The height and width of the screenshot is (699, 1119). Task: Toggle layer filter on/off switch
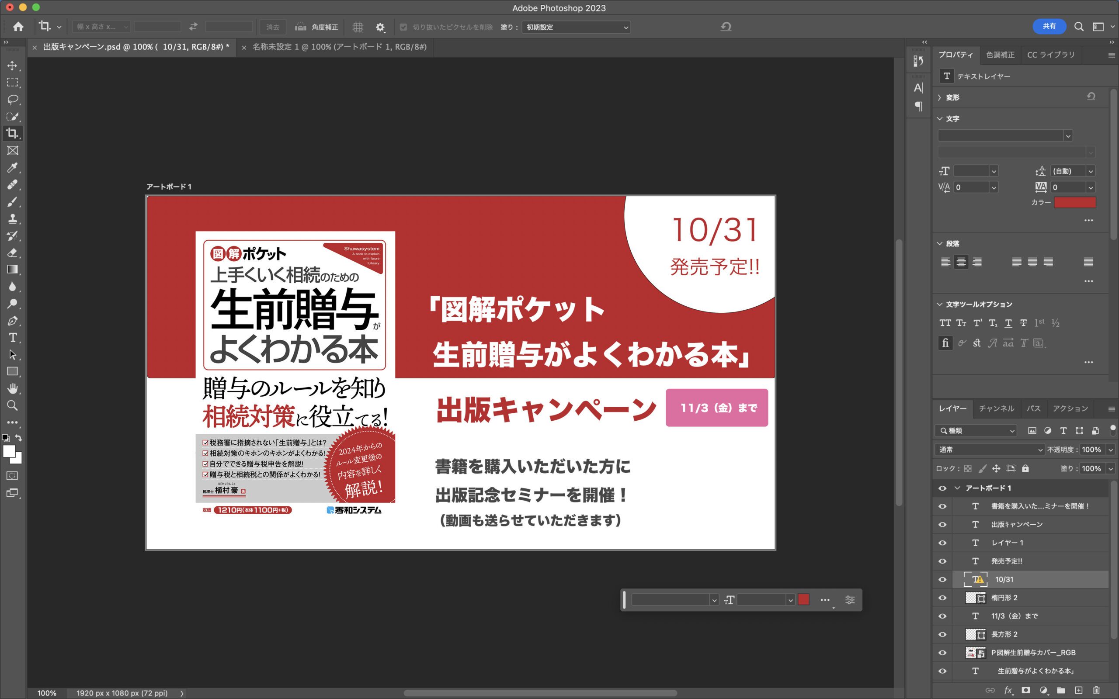click(x=1112, y=429)
